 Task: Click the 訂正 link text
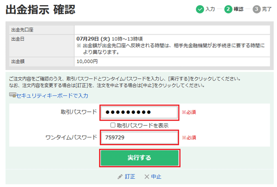pyautogui.click(x=130, y=177)
